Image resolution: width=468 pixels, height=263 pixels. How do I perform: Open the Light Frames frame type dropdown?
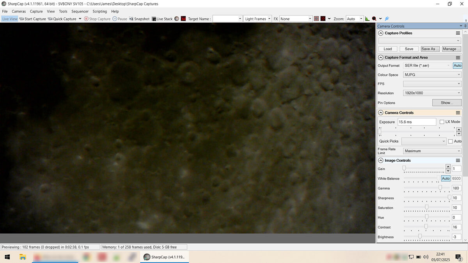[x=258, y=19]
